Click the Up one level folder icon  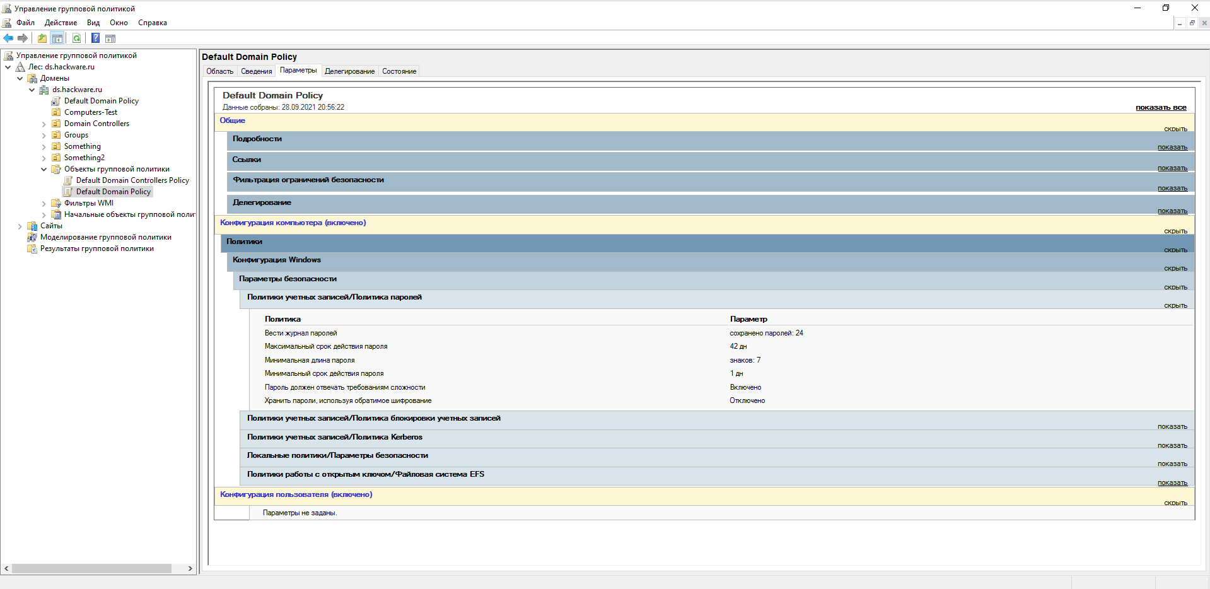(42, 38)
